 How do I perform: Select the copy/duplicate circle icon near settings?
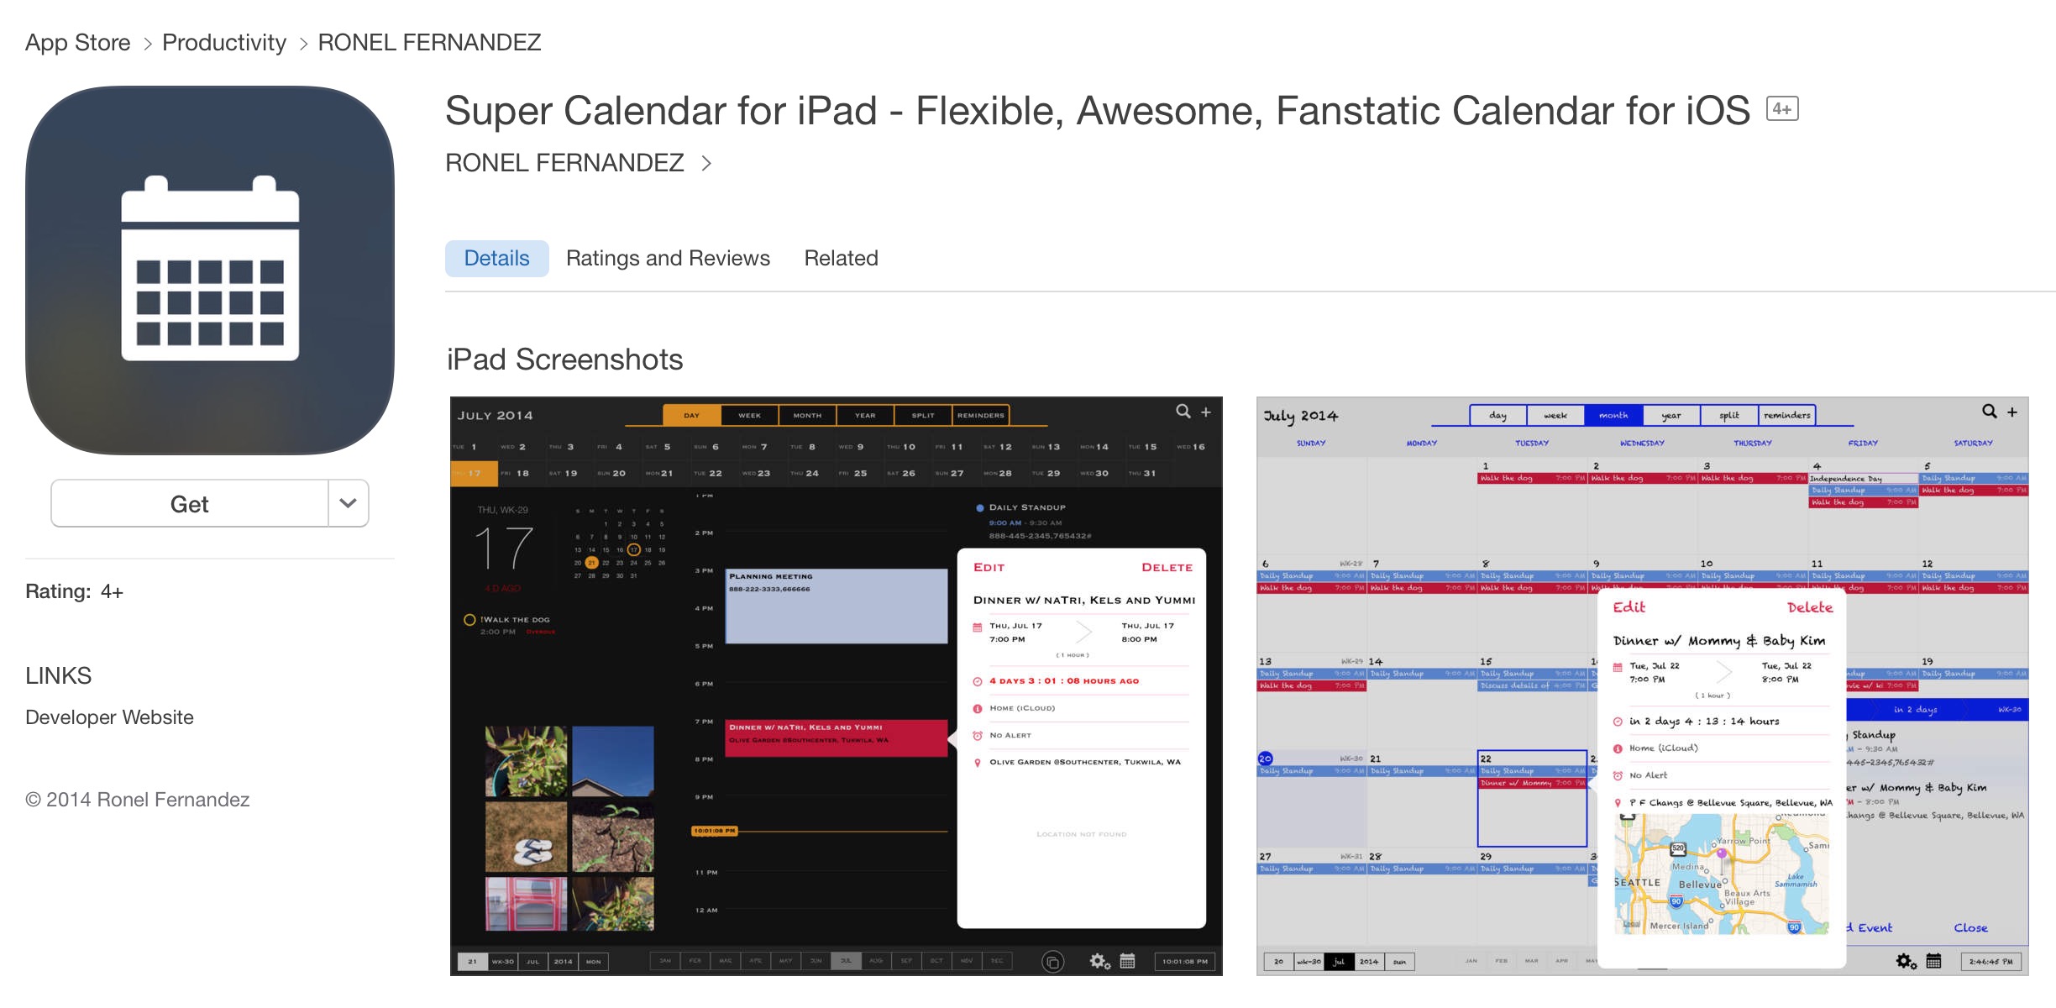coord(1053,961)
